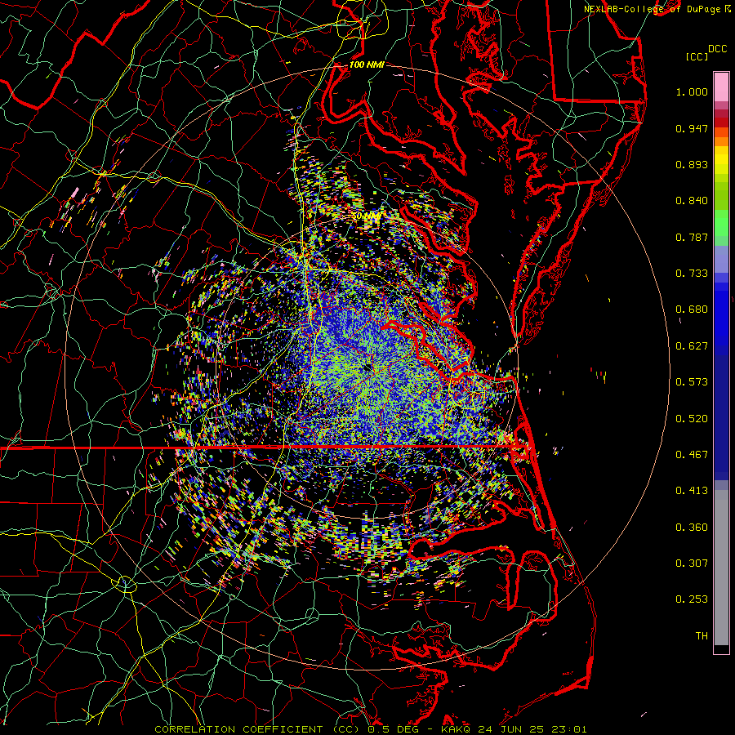
Task: Select the 0.733 legend value
Action: [x=692, y=274]
